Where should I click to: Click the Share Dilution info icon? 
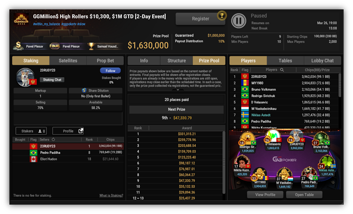[x=84, y=90]
